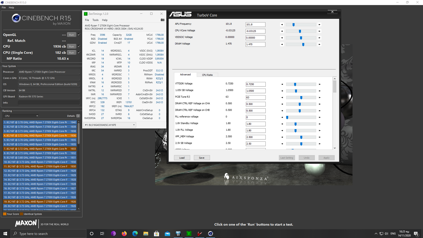Increase APU Frequency with right arrow
This screenshot has width=423, height=238.
click(319, 25)
